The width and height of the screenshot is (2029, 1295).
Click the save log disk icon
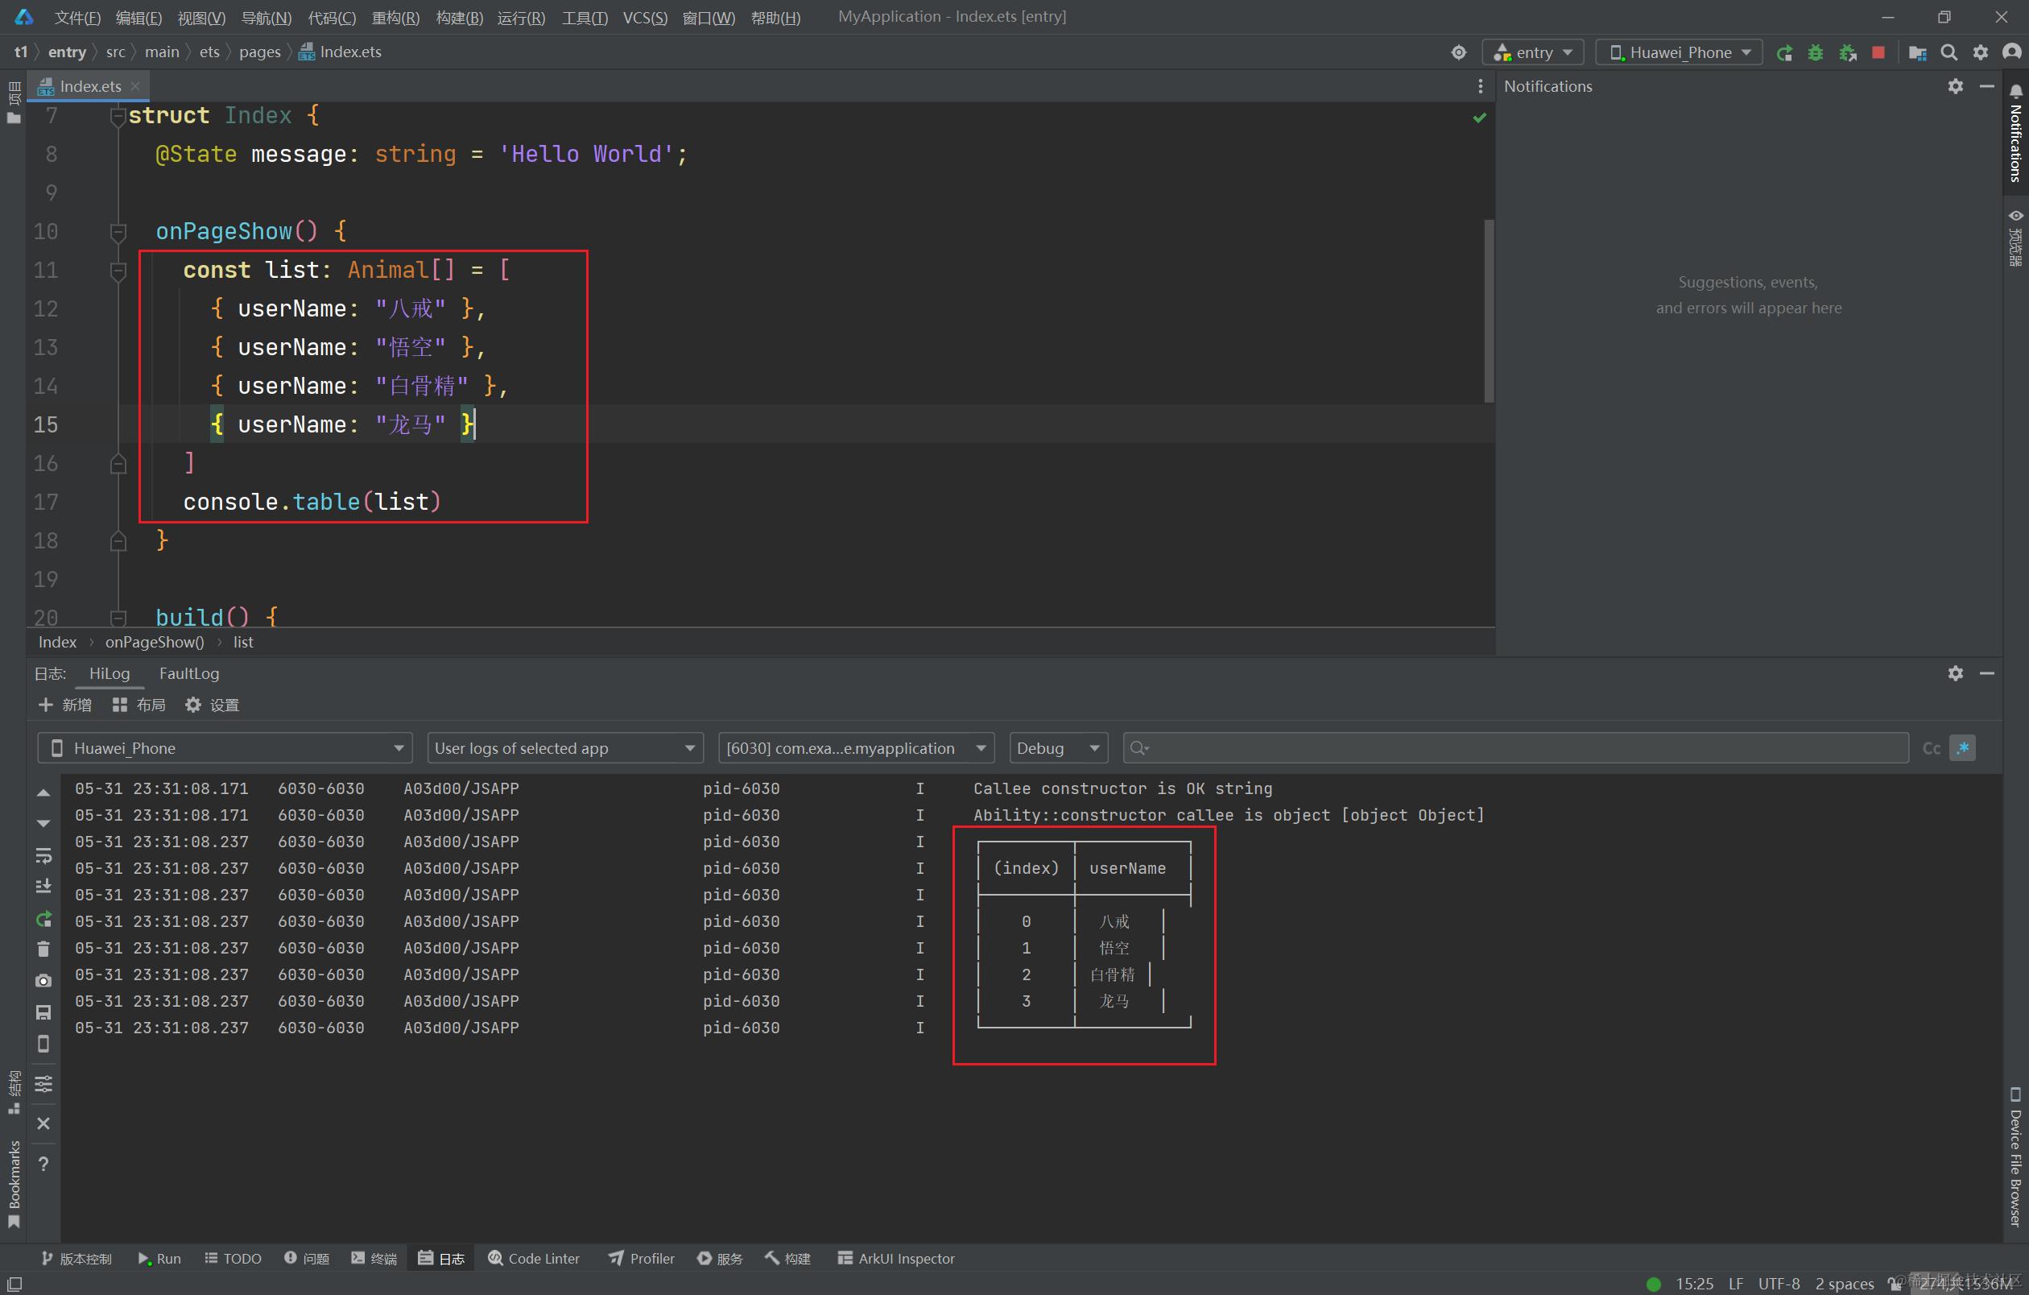pyautogui.click(x=43, y=1012)
